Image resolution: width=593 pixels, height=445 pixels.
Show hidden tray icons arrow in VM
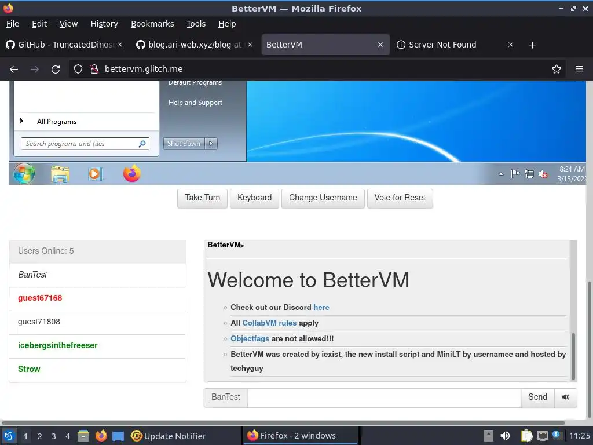click(x=501, y=174)
